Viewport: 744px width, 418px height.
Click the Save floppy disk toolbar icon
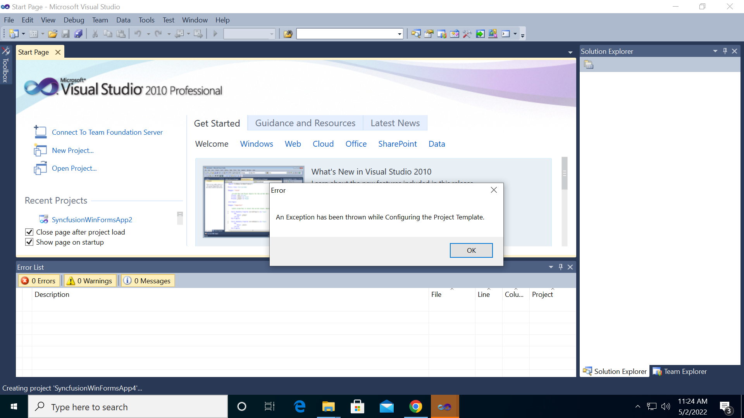point(65,34)
